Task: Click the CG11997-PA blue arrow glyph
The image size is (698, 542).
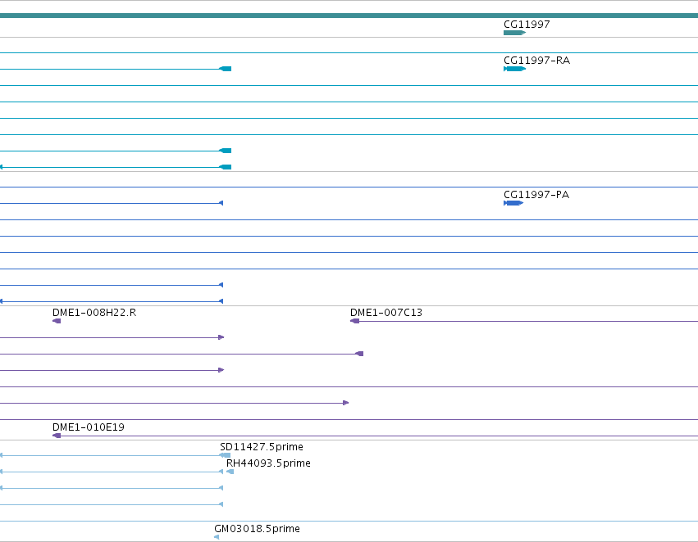Action: tap(513, 203)
